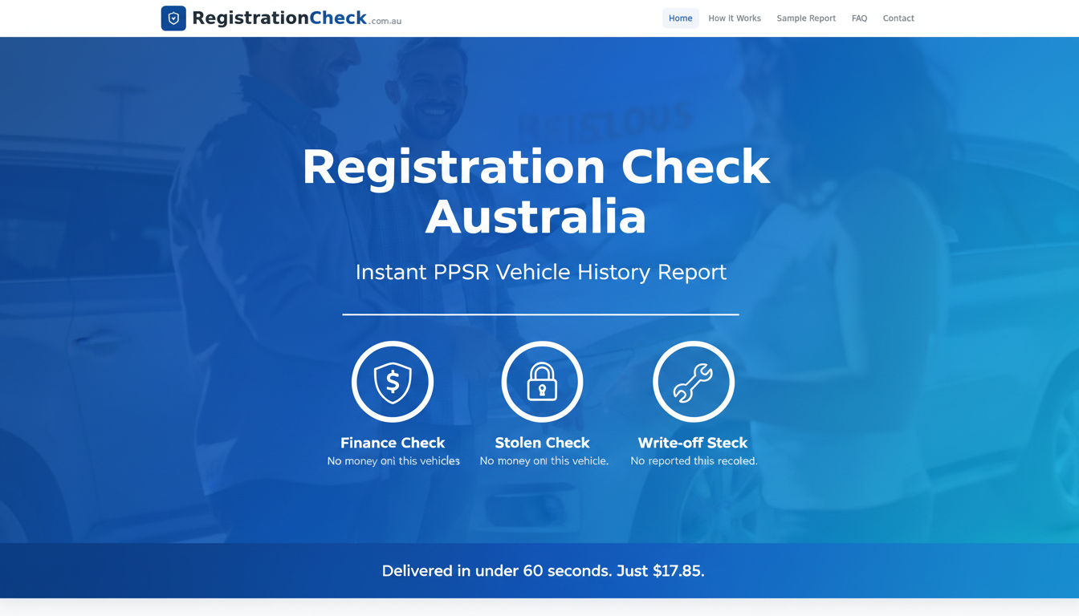Click the RegistrationCheck.com.au site name
Image resolution: width=1079 pixels, height=616 pixels.
[x=296, y=18]
